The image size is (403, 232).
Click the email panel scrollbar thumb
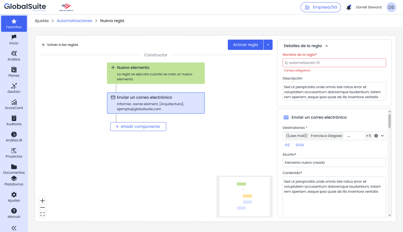[390, 121]
